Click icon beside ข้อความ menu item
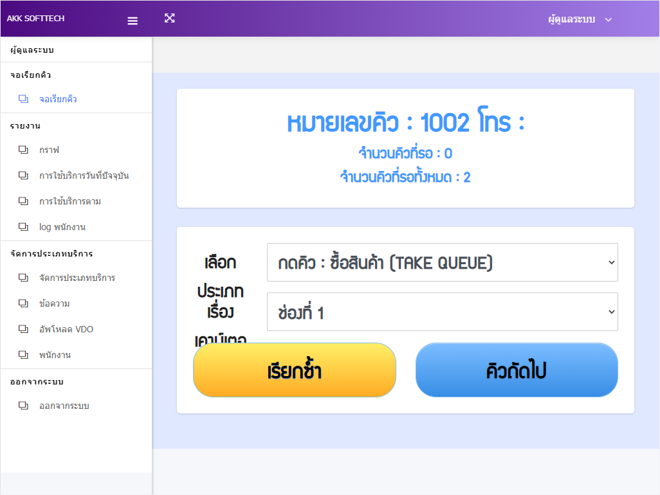 tap(24, 303)
